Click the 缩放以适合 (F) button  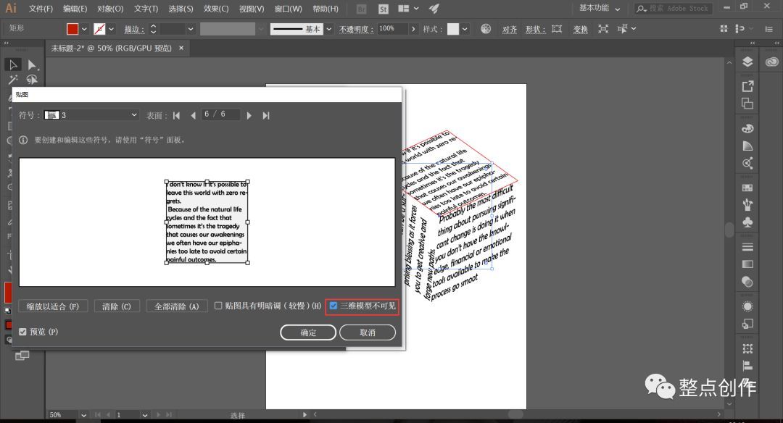click(53, 306)
